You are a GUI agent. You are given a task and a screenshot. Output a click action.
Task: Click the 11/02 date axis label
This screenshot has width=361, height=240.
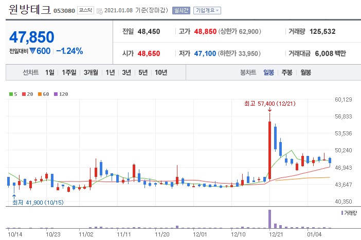click(x=86, y=234)
